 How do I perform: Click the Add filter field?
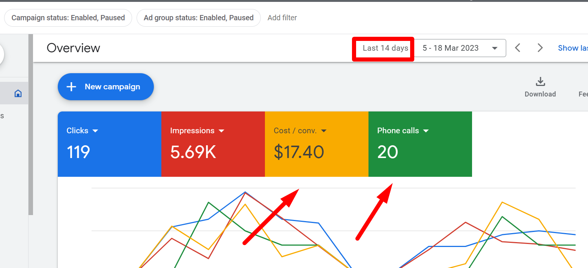[282, 18]
